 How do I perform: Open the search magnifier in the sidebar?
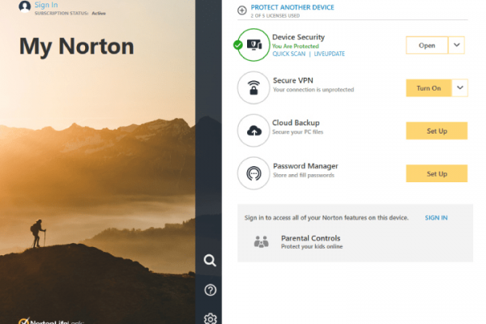tap(210, 261)
